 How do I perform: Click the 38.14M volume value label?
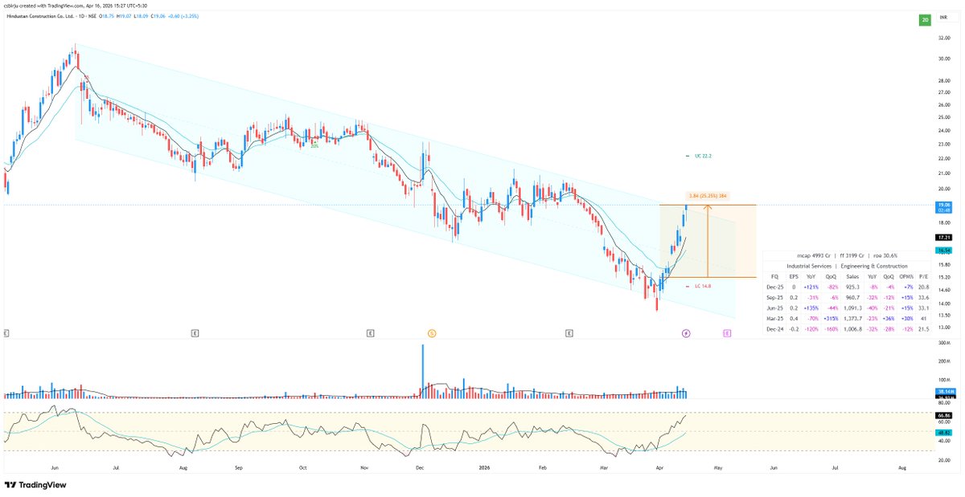(944, 393)
